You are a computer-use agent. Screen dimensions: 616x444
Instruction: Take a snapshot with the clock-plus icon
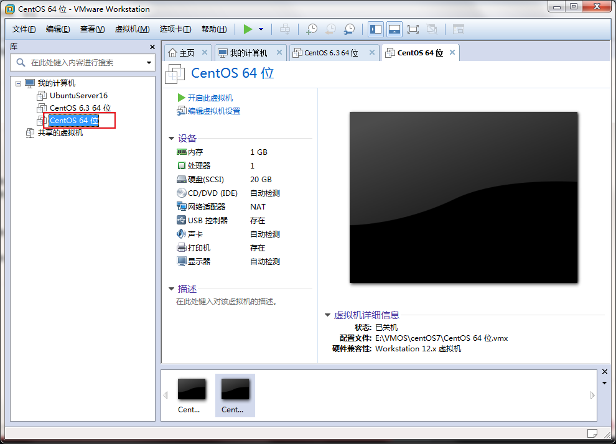[x=312, y=29]
